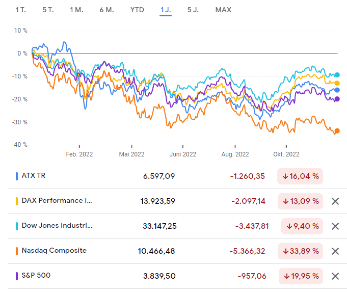Viewport: 347px width, 293px height.
Task: Open the Dow Jones Industri... row
Action: [x=177, y=226]
